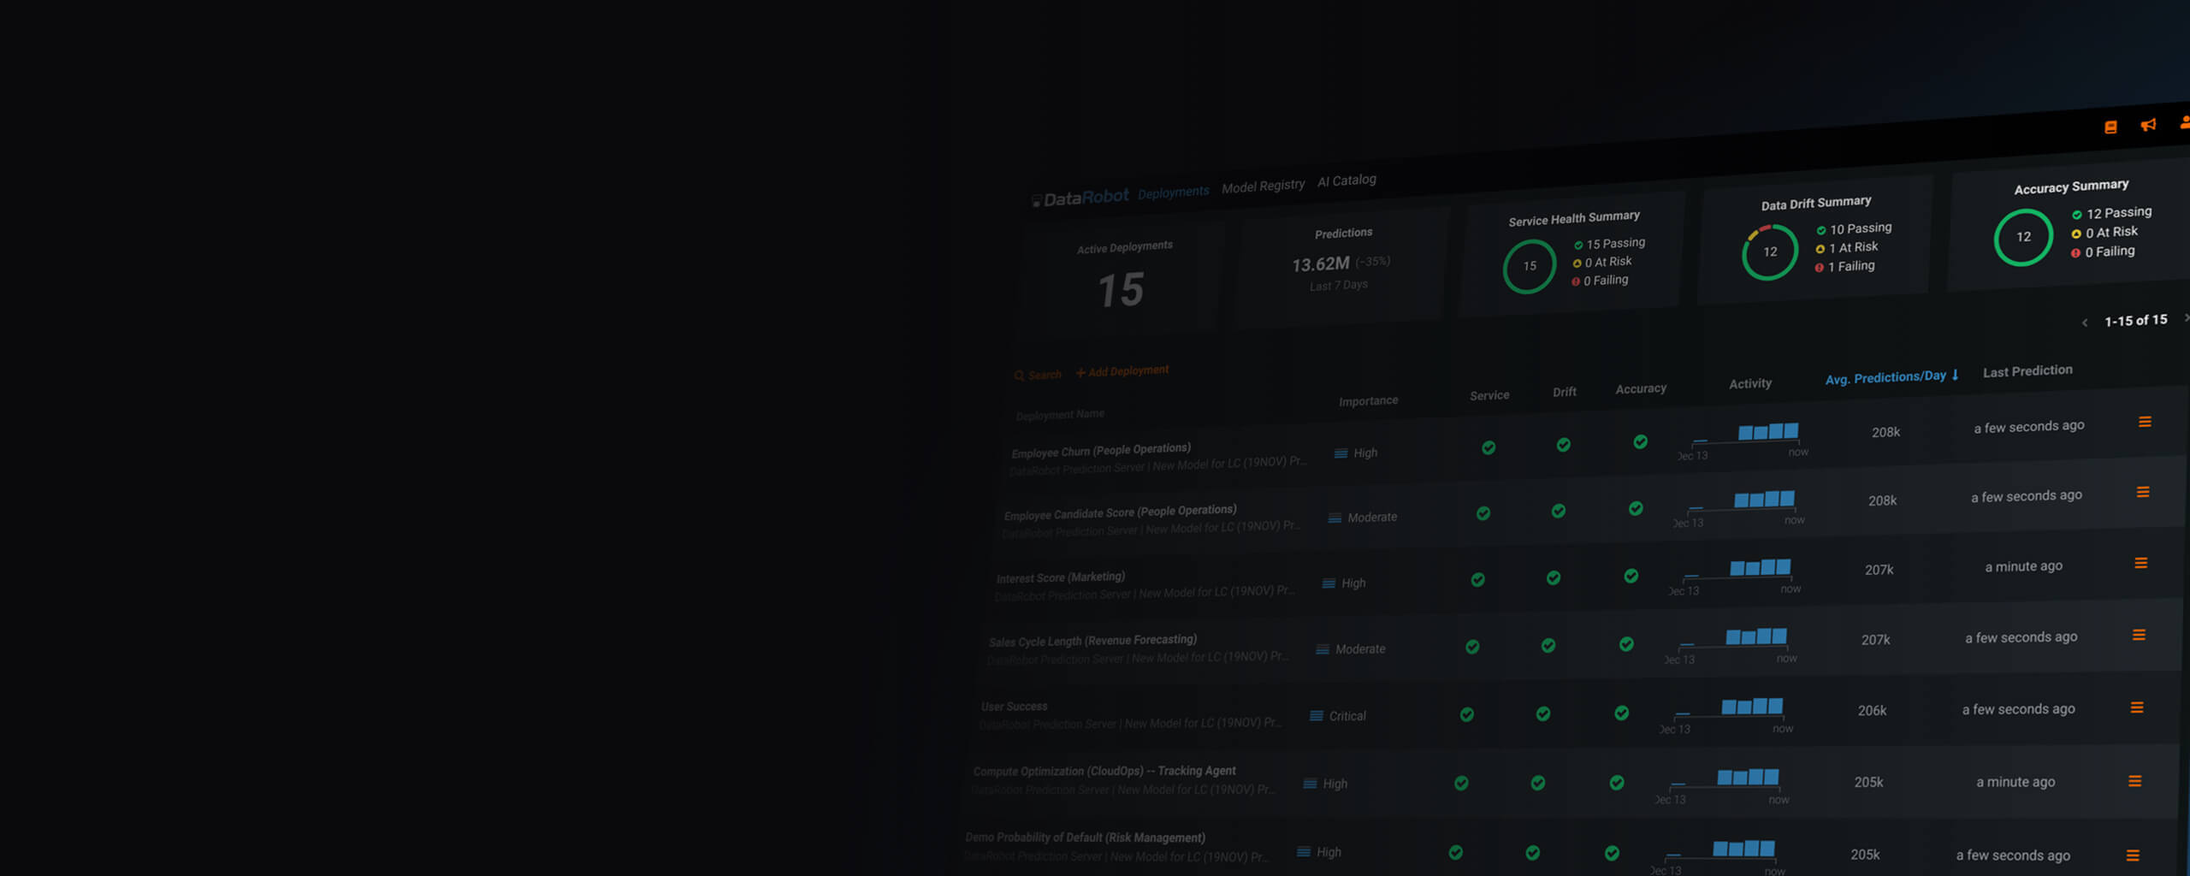Screen dimensions: 2190x876
Task: Go to previous page of deployments
Action: 2085,323
